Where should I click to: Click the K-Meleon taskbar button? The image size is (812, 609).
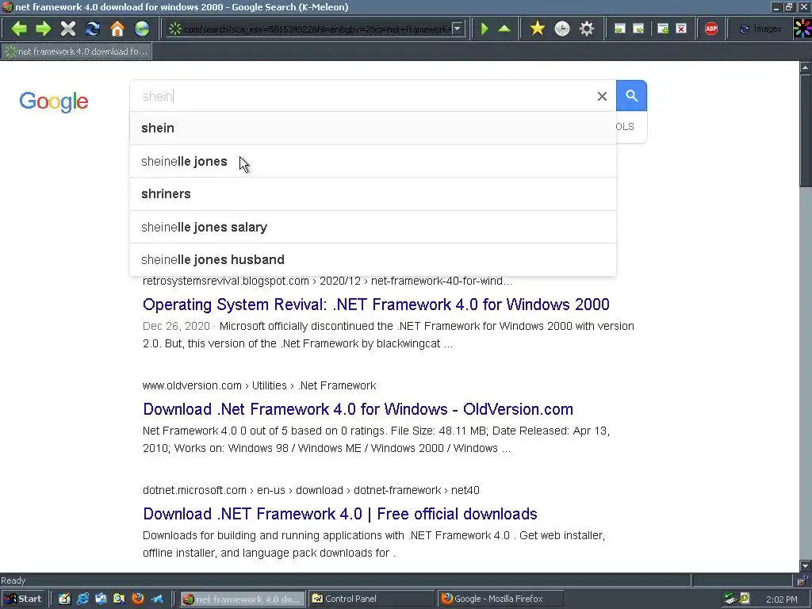pos(243,599)
